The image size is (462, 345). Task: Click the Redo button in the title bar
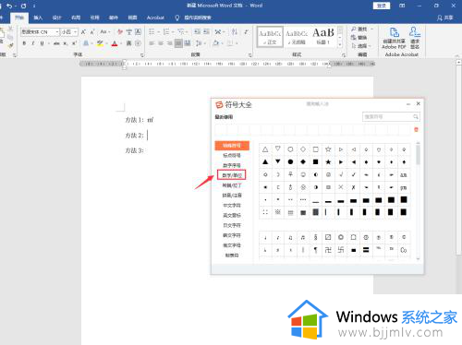(23, 6)
